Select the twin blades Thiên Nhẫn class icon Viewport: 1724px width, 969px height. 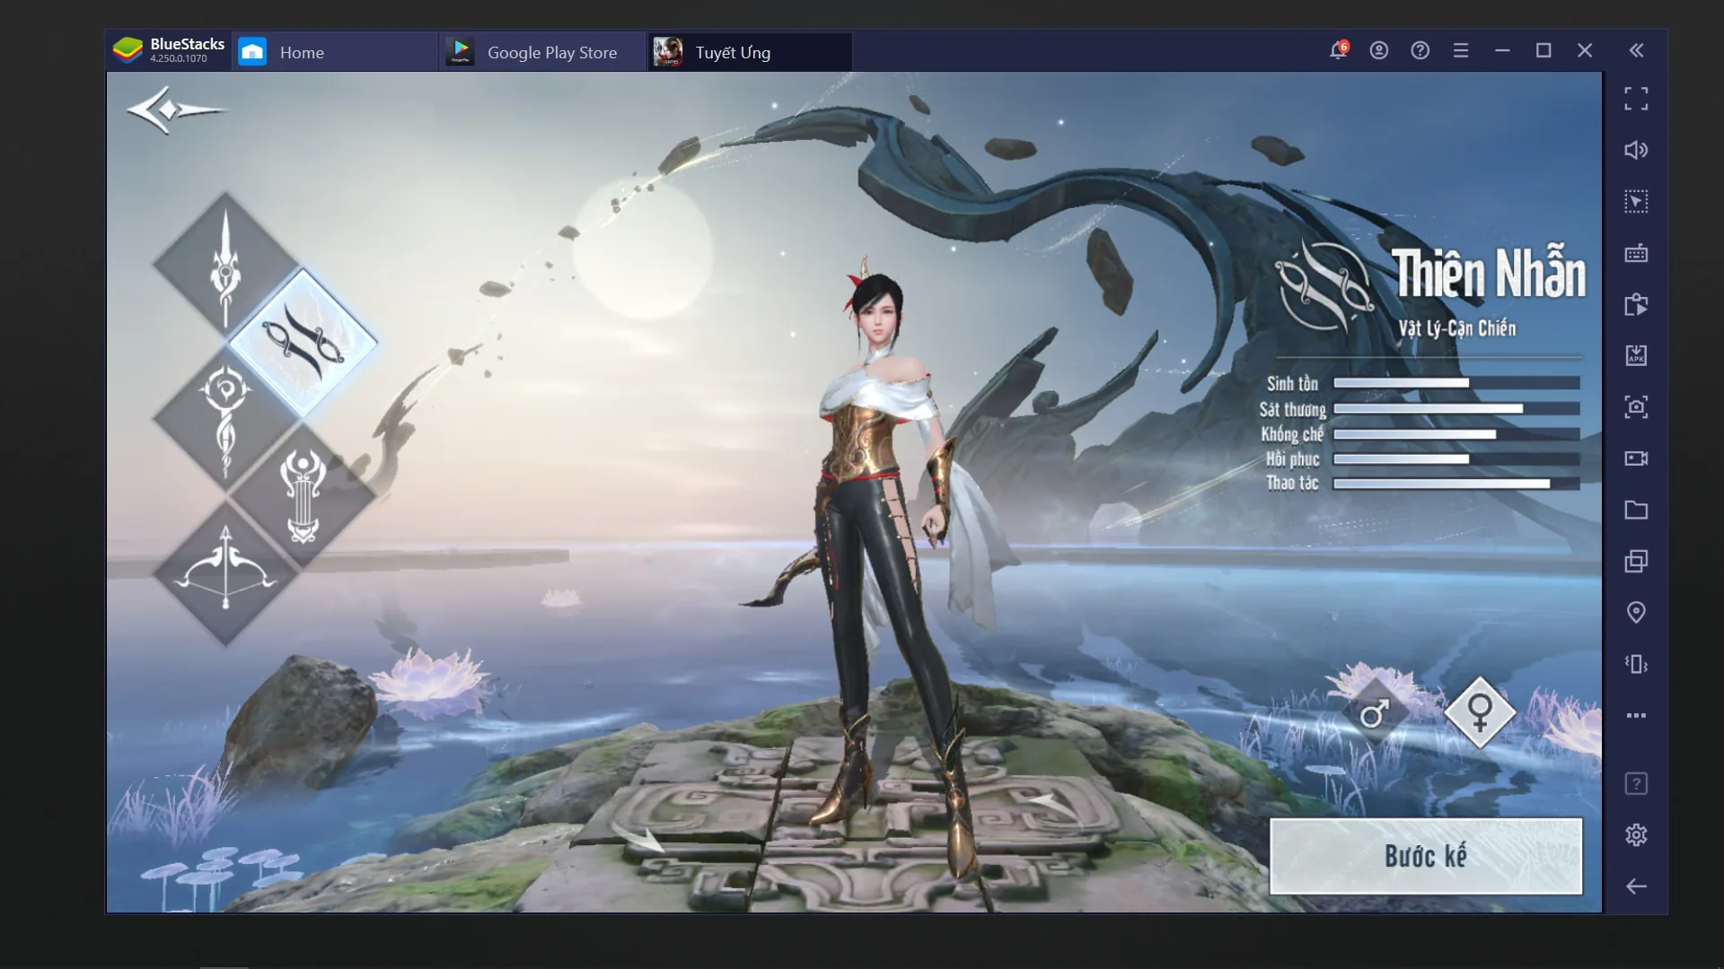coord(303,342)
